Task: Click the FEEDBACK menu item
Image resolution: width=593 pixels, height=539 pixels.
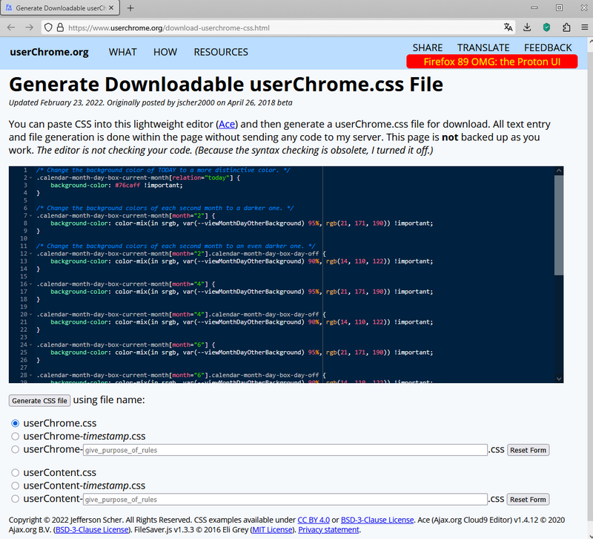Action: tap(548, 48)
